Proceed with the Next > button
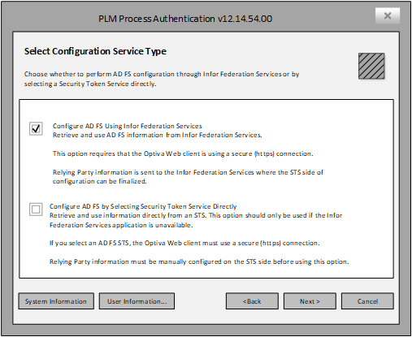The width and height of the screenshot is (412, 337). (310, 301)
